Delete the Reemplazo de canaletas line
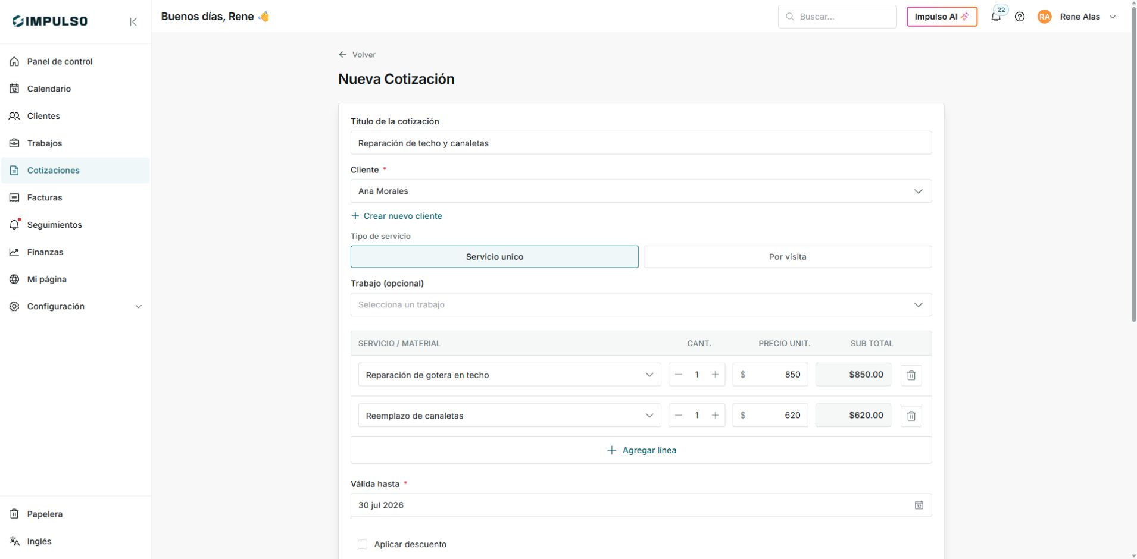 (x=911, y=416)
